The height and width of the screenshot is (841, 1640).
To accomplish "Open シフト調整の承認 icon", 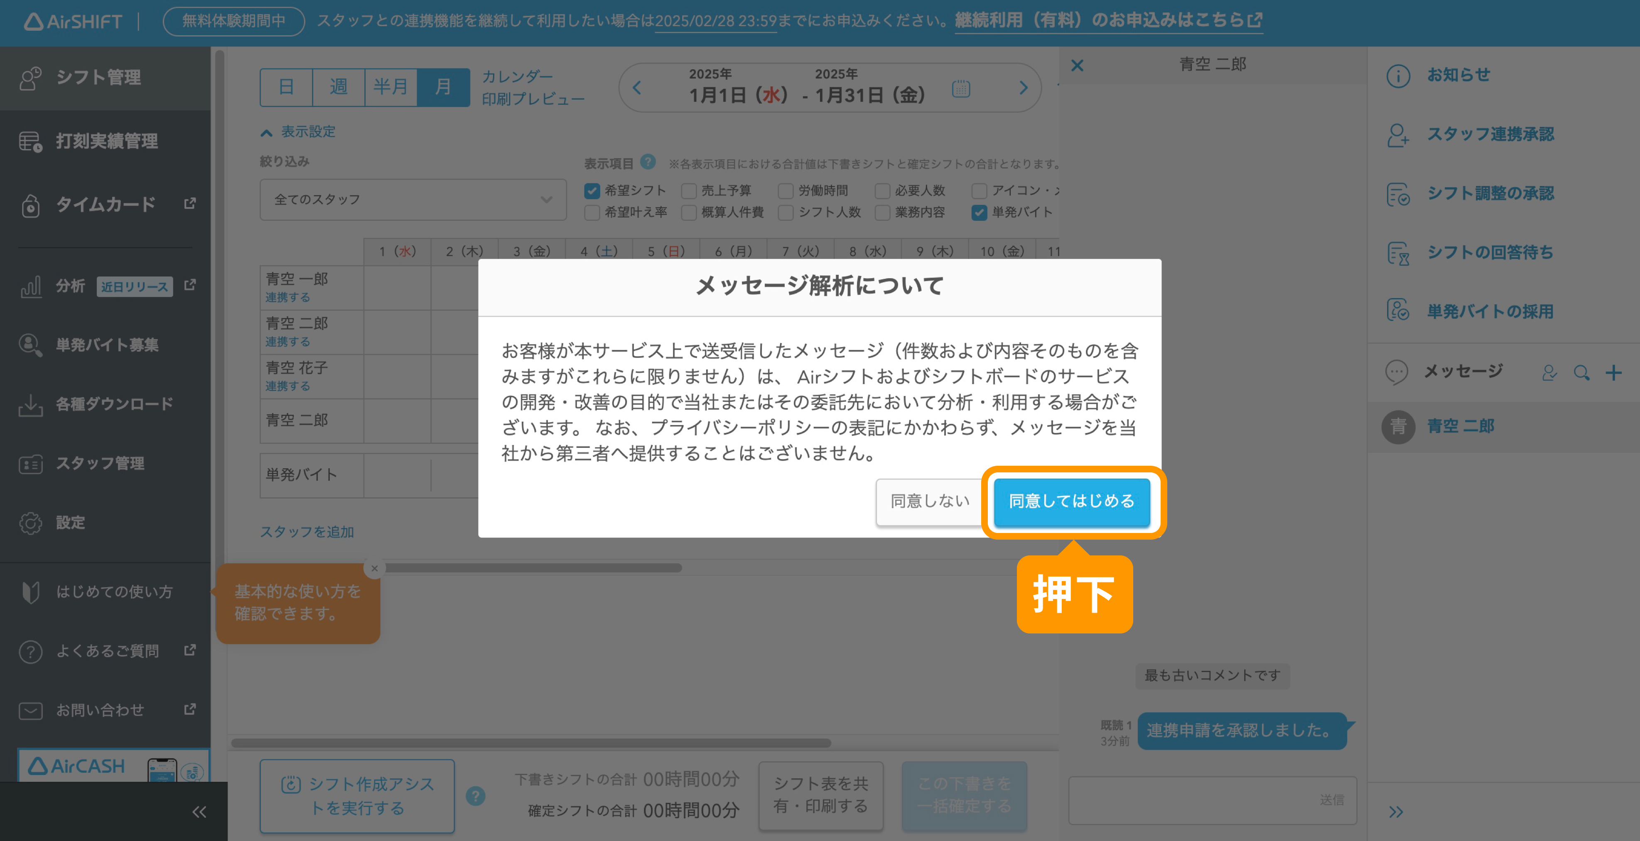I will 1398,194.
